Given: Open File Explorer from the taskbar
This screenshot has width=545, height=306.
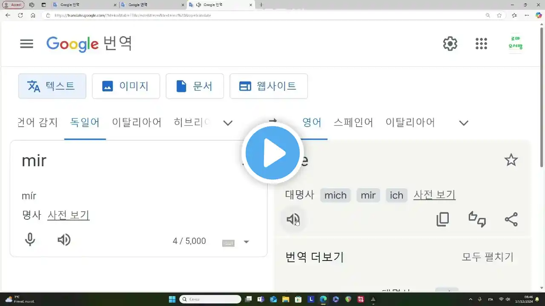Looking at the screenshot, I should pyautogui.click(x=286, y=299).
